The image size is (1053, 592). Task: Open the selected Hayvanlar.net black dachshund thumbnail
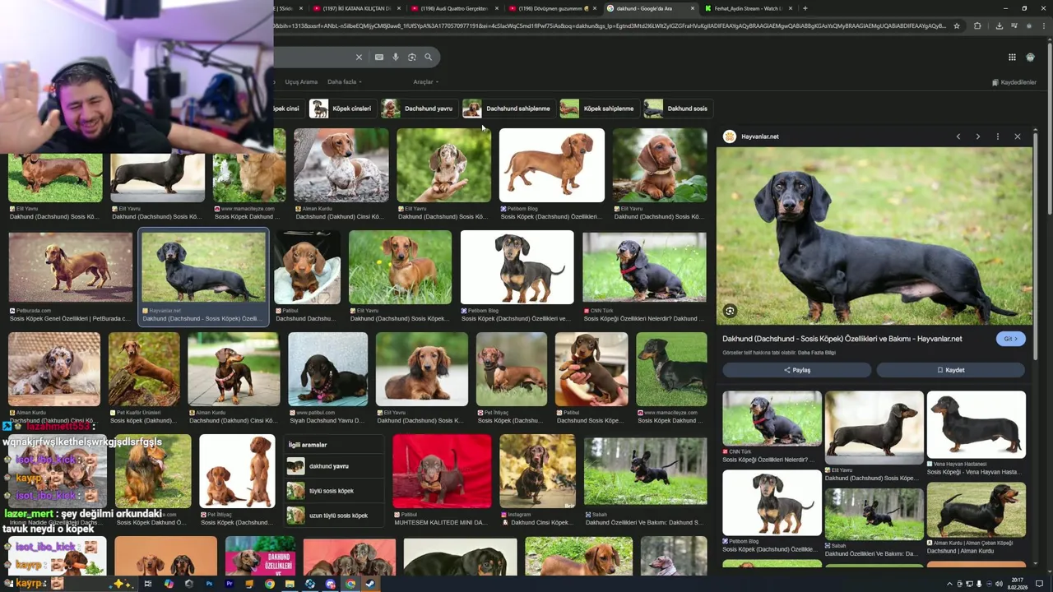(x=203, y=267)
